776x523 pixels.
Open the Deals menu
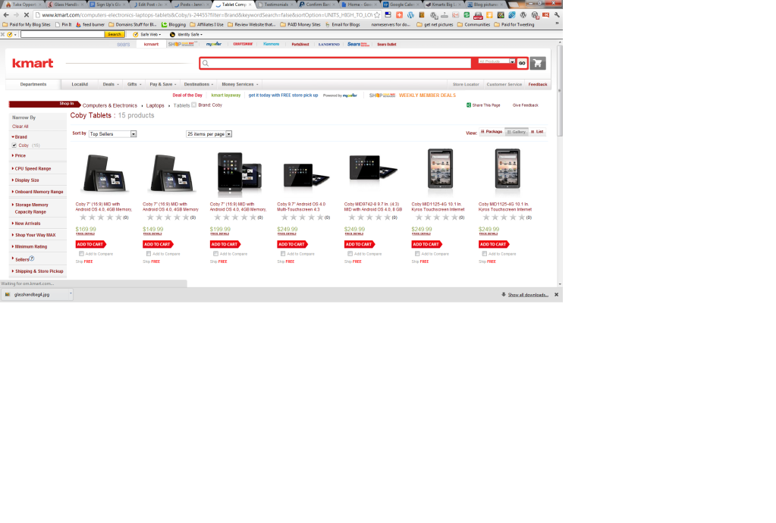[x=110, y=85]
